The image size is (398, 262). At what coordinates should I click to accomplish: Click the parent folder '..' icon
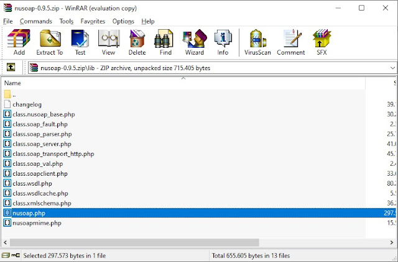(7, 95)
